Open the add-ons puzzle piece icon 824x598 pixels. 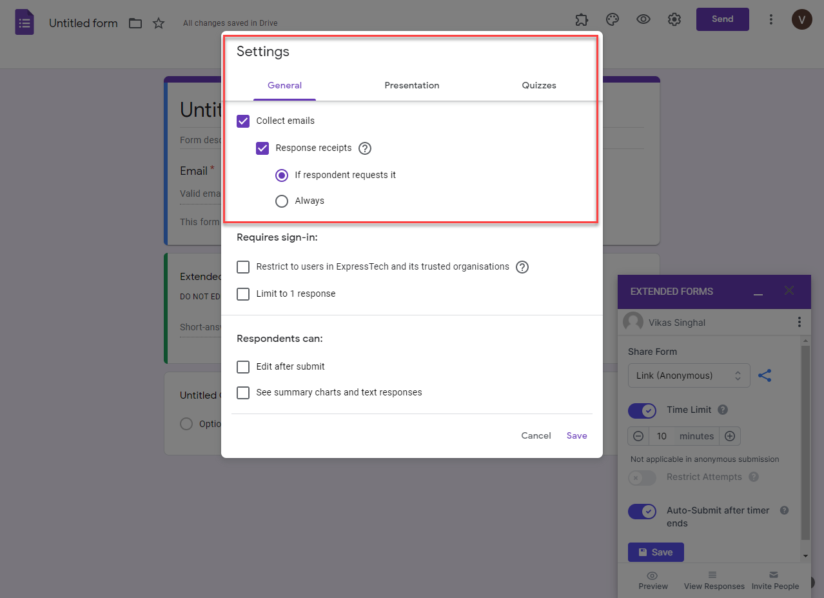tap(581, 19)
